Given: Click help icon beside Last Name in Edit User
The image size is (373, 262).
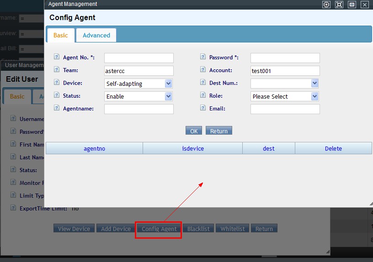Looking at the screenshot, I should click(x=13, y=157).
